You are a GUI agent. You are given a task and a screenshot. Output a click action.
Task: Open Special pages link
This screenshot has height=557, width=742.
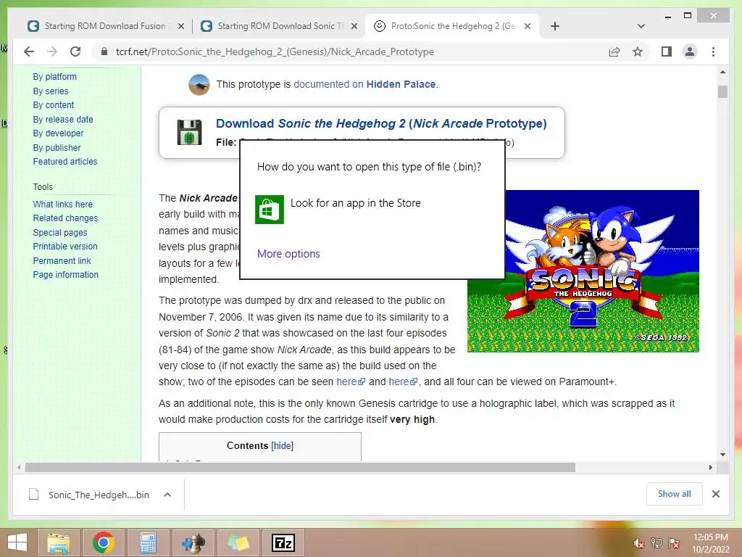pyautogui.click(x=59, y=233)
